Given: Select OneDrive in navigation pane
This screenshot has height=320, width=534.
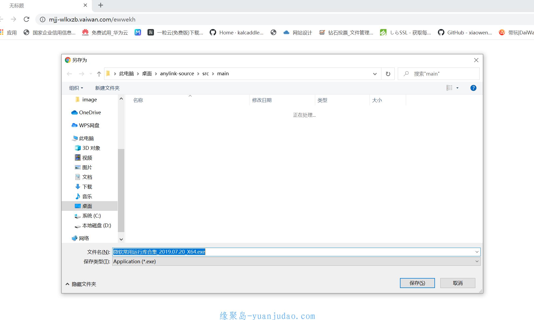Looking at the screenshot, I should tap(90, 112).
